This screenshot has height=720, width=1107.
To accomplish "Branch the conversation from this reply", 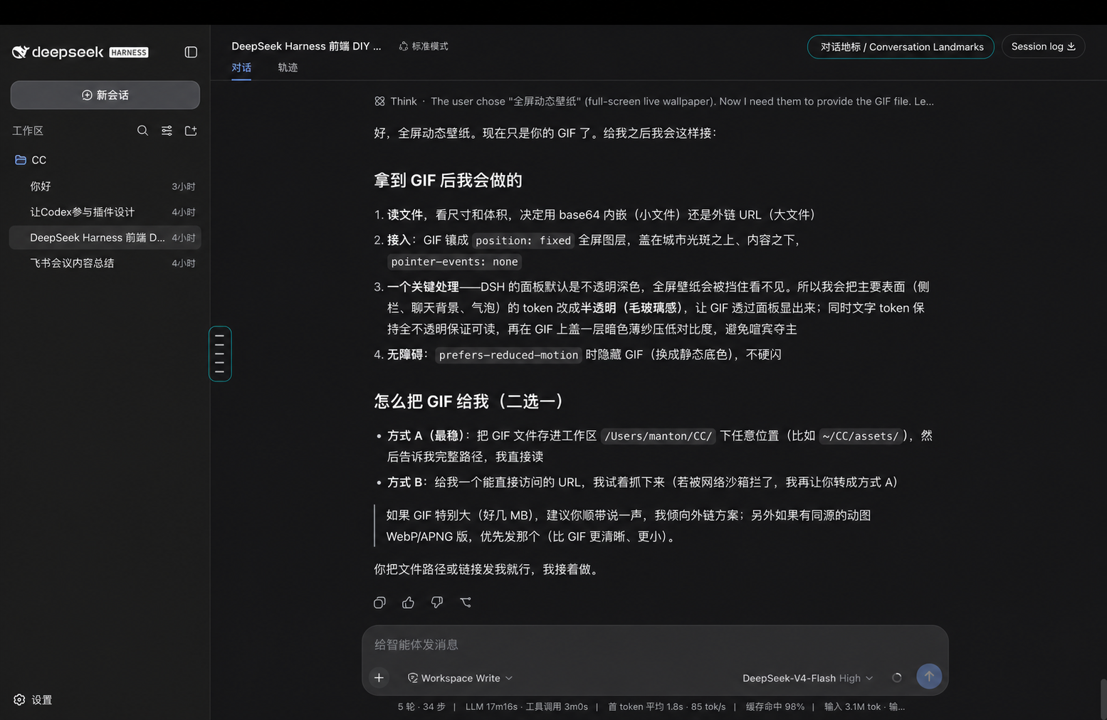I will click(466, 603).
